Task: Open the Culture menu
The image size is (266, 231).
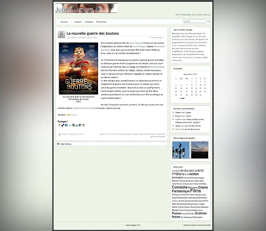Action: point(78,22)
